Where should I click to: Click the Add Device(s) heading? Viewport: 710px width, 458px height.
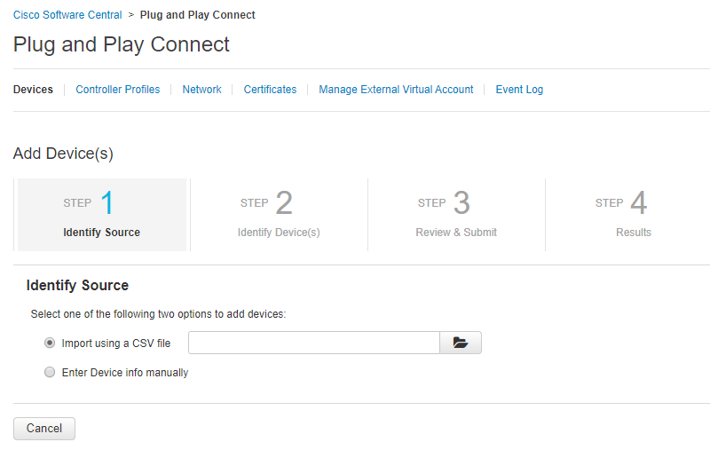pyautogui.click(x=63, y=154)
